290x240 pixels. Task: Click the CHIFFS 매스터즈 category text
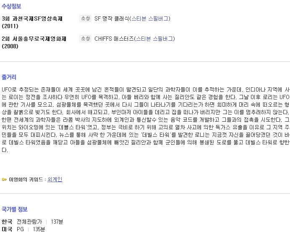coord(114,39)
